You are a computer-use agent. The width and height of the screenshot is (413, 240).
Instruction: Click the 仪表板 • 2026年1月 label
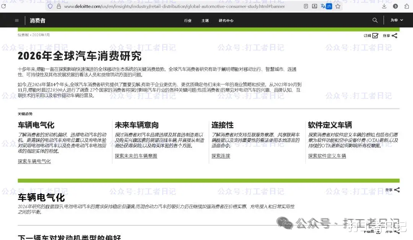tap(34, 35)
